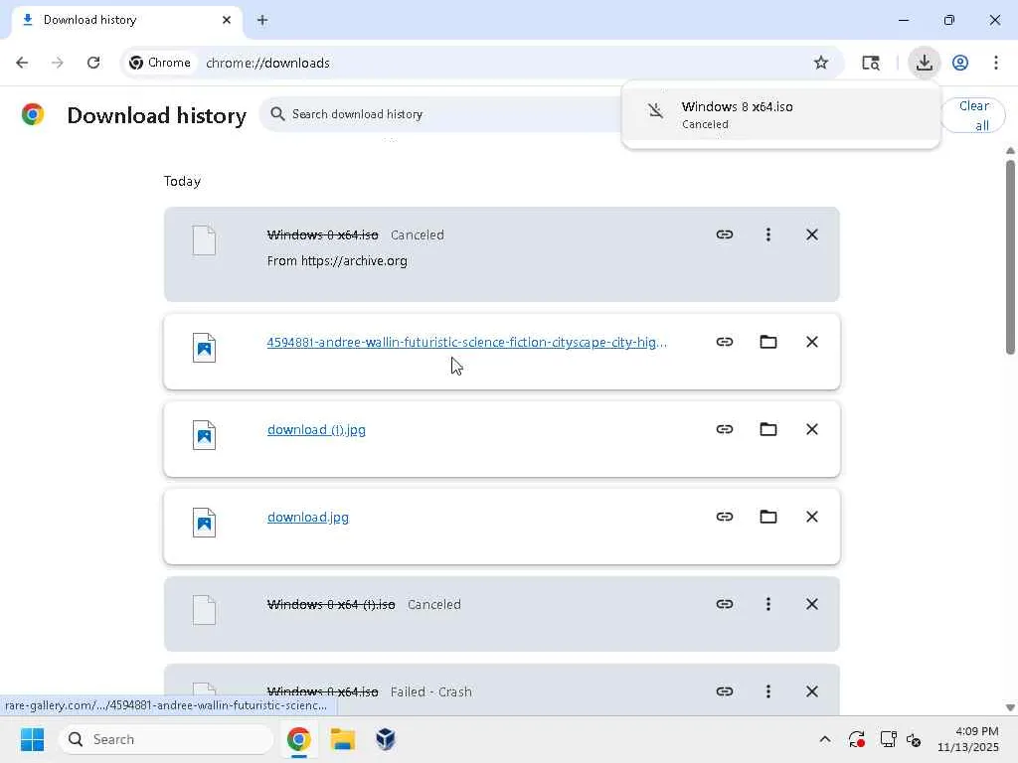Click From https://archive.org source text
The width and height of the screenshot is (1018, 763).
click(x=337, y=261)
